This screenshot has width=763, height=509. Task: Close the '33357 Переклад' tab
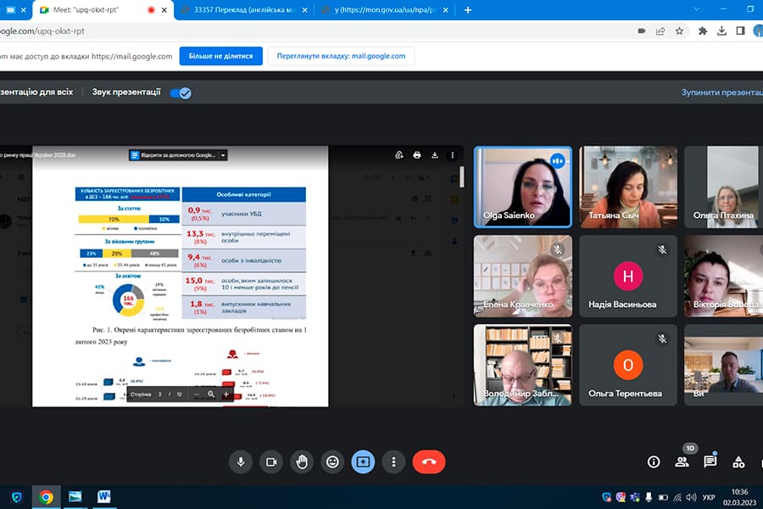(x=304, y=9)
